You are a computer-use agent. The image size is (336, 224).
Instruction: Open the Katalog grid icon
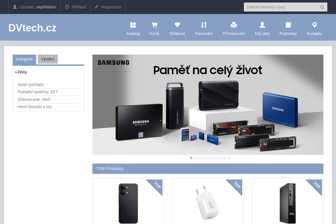coord(133,25)
